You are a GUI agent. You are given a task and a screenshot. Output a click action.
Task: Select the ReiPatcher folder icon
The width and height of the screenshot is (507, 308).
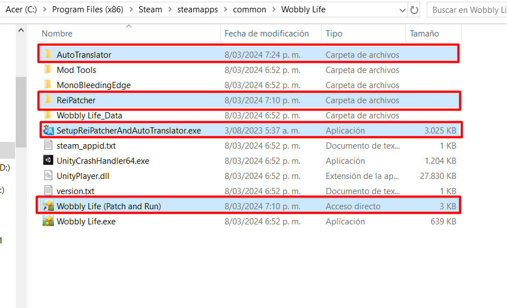coord(48,100)
